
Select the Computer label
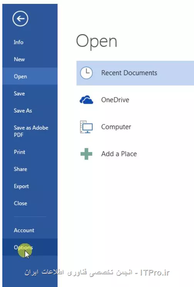click(116, 127)
